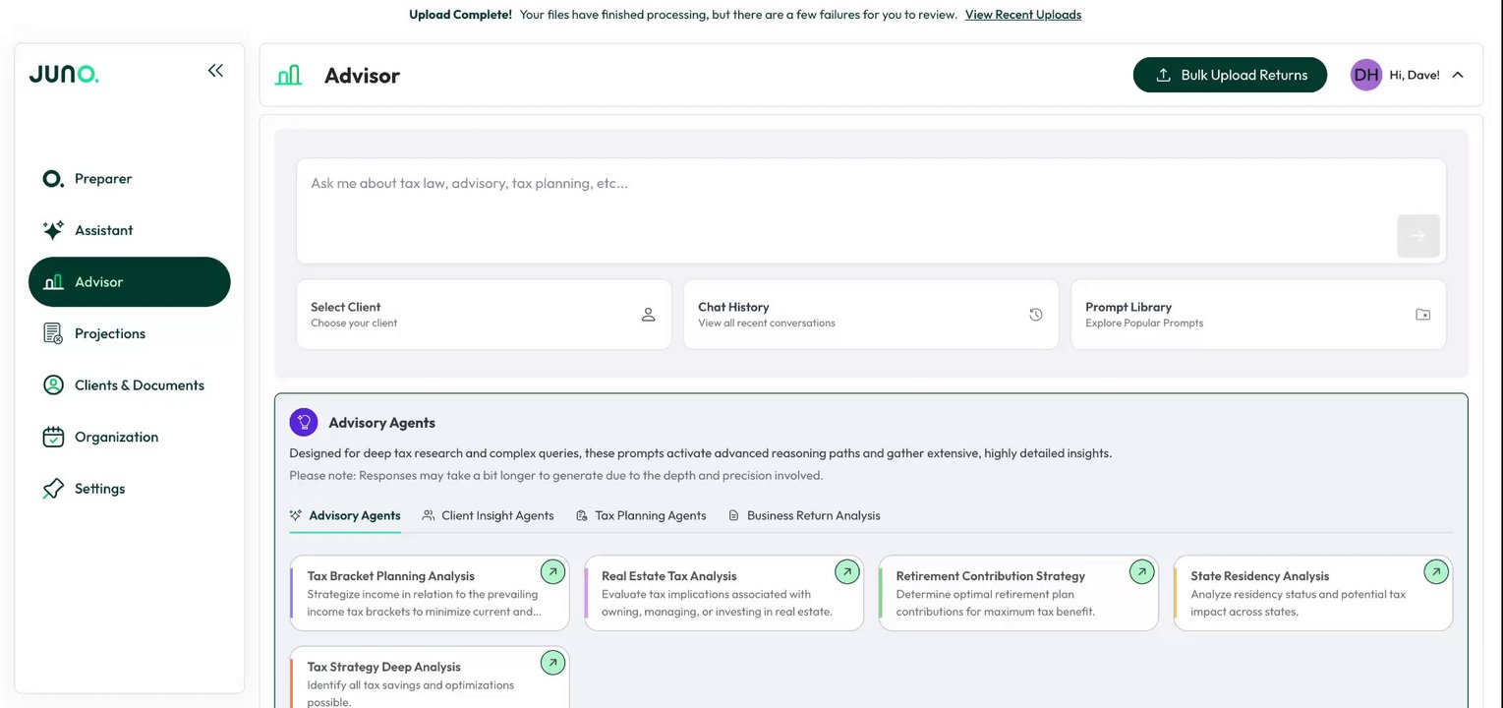This screenshot has width=1503, height=708.
Task: Click arrow icon on Real Estate Tax Analysis card
Action: pyautogui.click(x=846, y=571)
